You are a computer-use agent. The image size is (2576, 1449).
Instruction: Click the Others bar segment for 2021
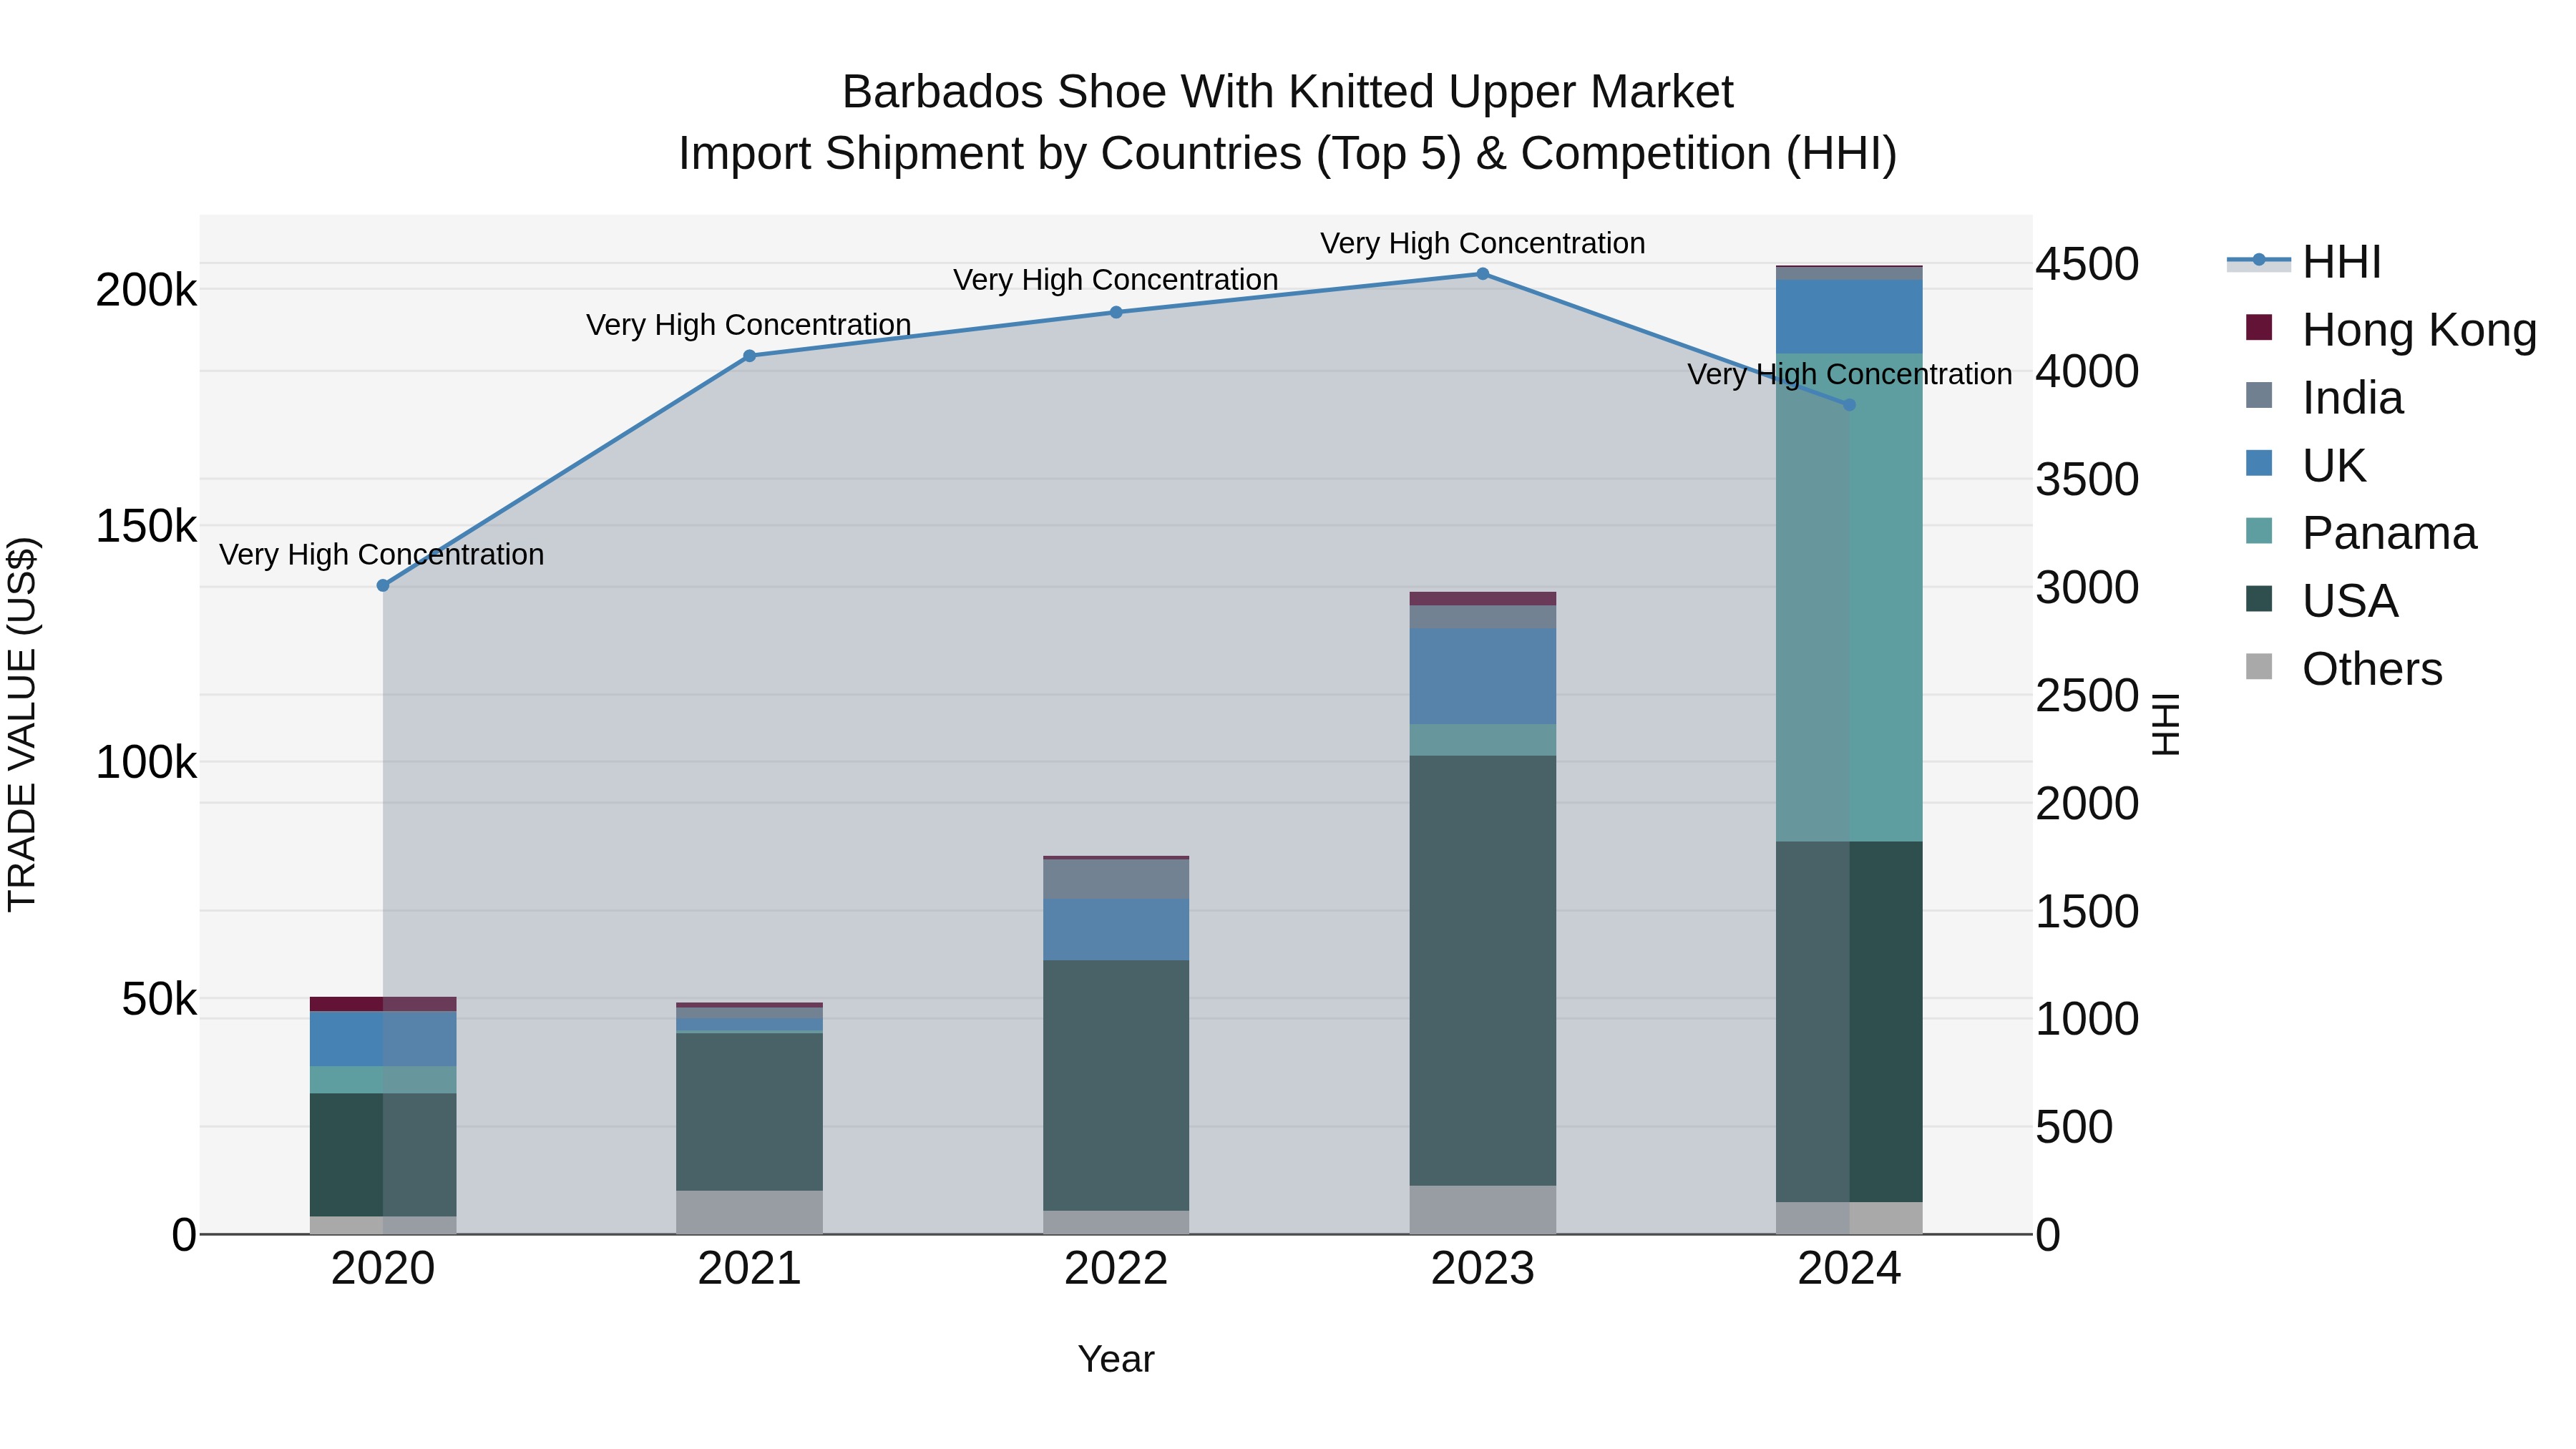click(749, 1212)
